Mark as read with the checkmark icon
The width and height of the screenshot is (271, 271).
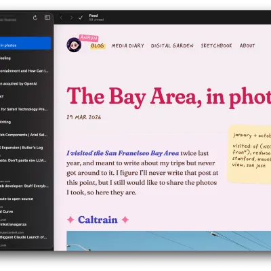click(x=81, y=18)
